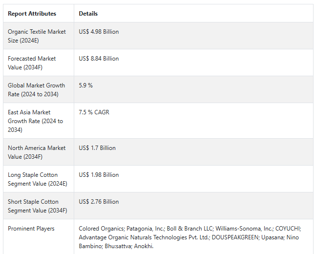Click the 7.5 % CAGR value

click(94, 112)
